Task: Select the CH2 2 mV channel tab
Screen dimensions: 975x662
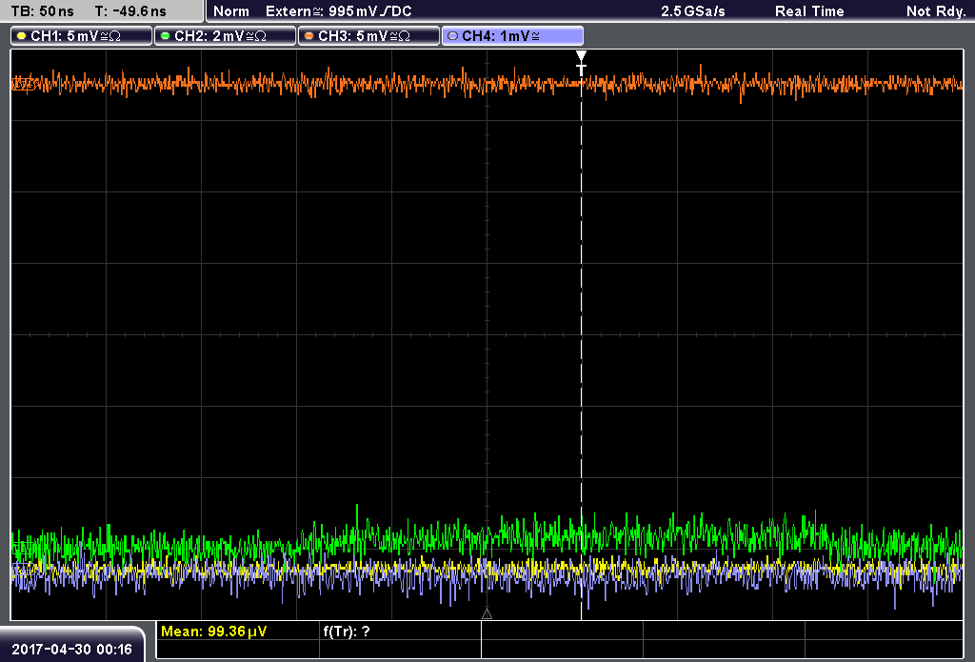Action: [225, 36]
